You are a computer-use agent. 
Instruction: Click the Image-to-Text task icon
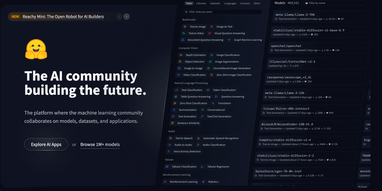coord(212,27)
